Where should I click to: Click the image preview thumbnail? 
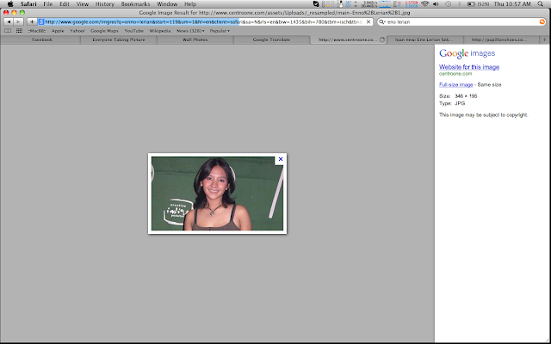point(217,193)
